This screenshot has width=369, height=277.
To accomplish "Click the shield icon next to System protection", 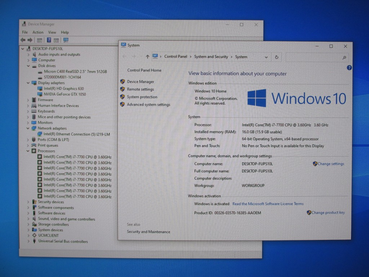I will coord(123,97).
